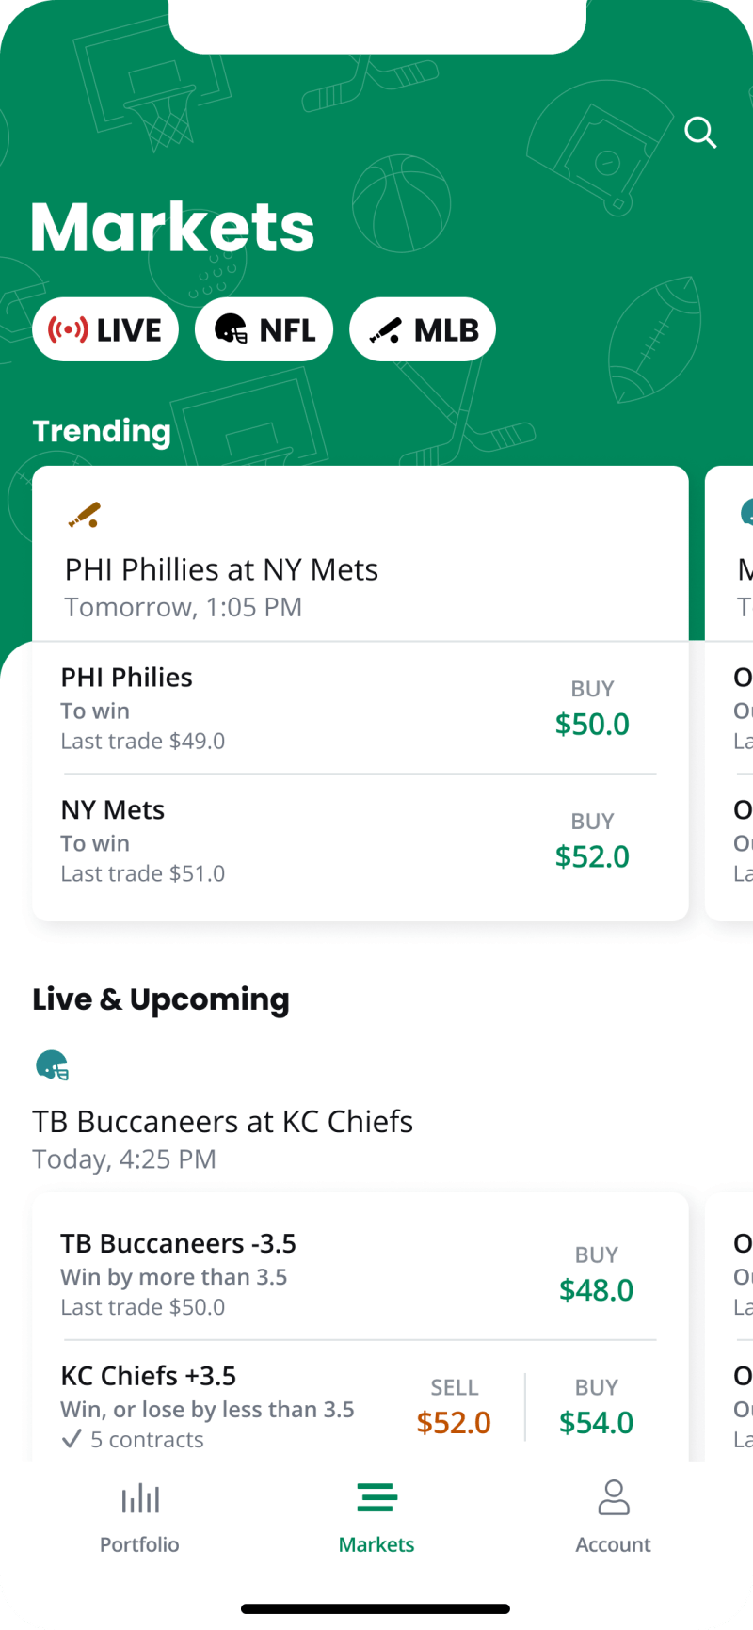Toggle the MLB filter chip

pyautogui.click(x=423, y=329)
